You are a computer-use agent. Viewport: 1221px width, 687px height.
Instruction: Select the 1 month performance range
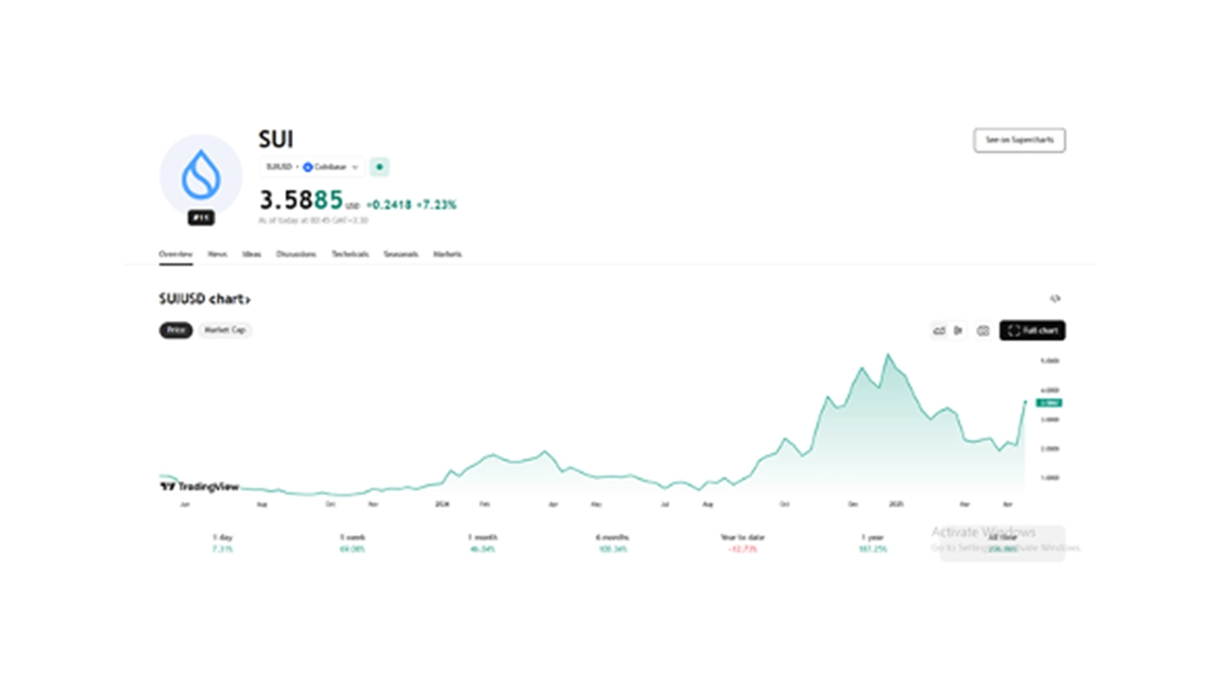coord(483,543)
